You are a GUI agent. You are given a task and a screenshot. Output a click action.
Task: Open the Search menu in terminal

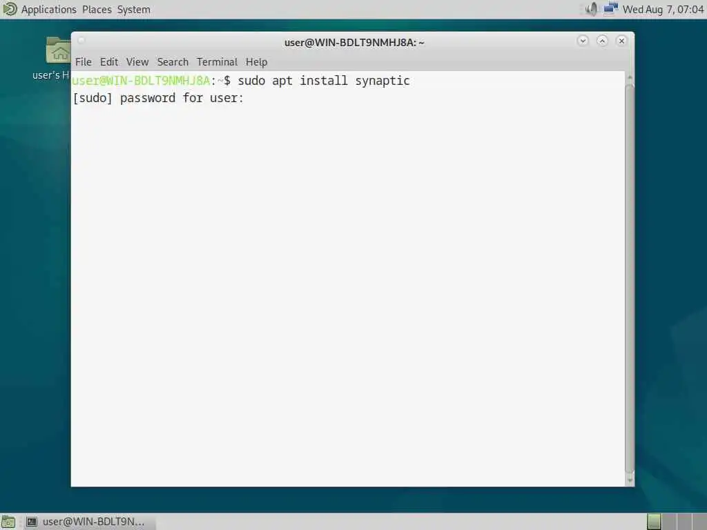click(173, 61)
